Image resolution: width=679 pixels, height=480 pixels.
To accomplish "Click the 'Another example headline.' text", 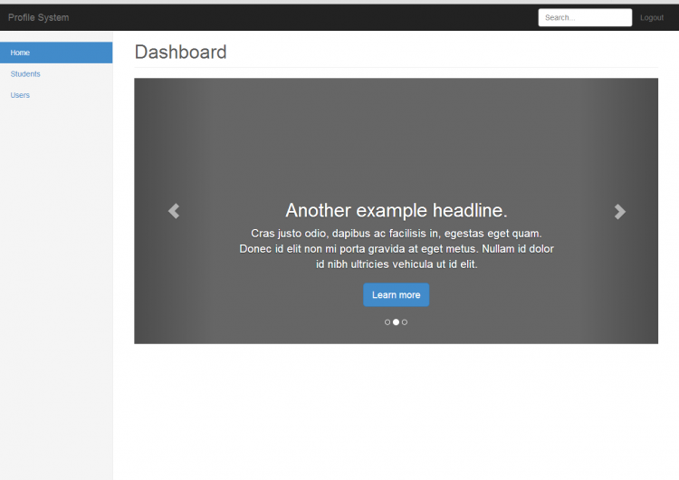I will click(397, 210).
